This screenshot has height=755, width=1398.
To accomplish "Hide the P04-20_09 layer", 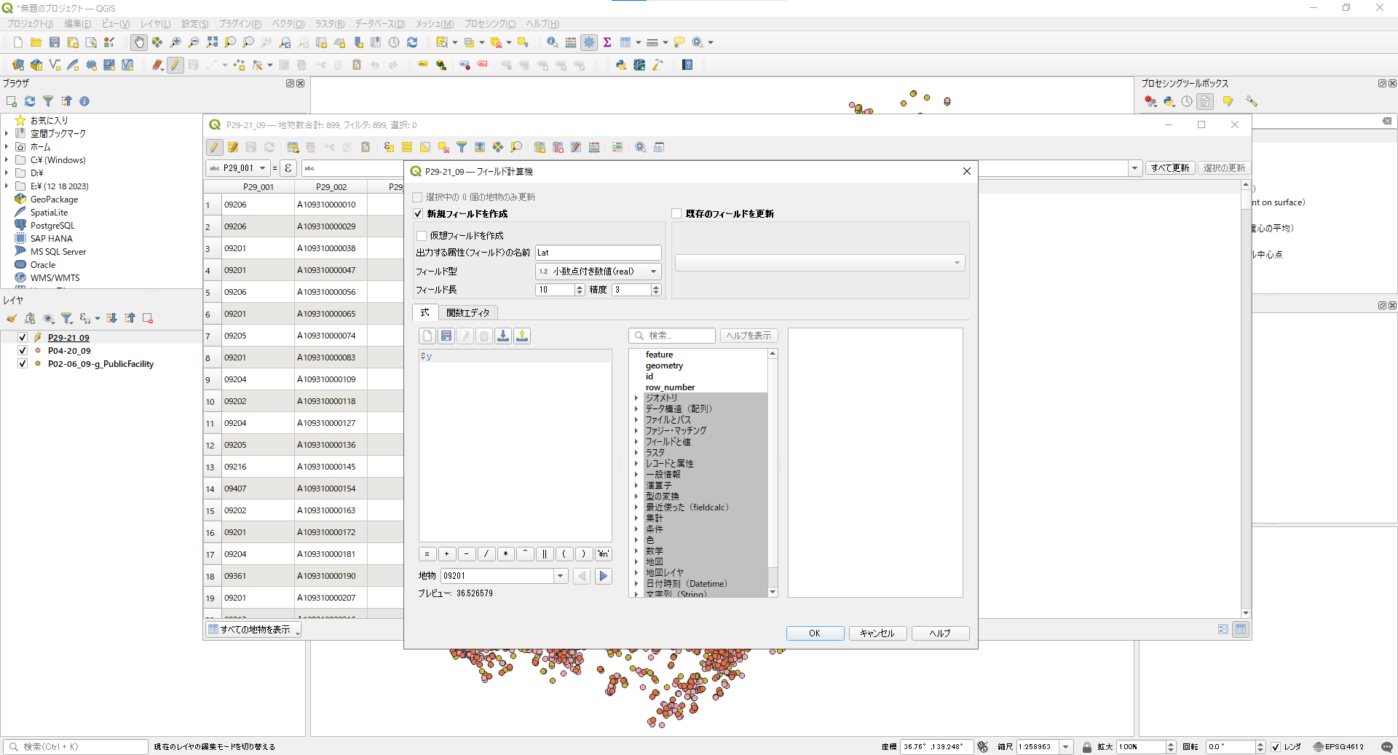I will click(23, 351).
